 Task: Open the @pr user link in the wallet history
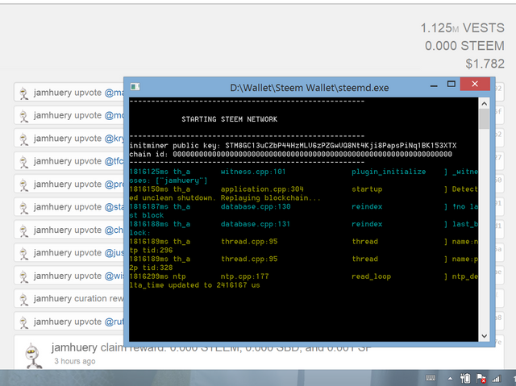click(x=114, y=184)
